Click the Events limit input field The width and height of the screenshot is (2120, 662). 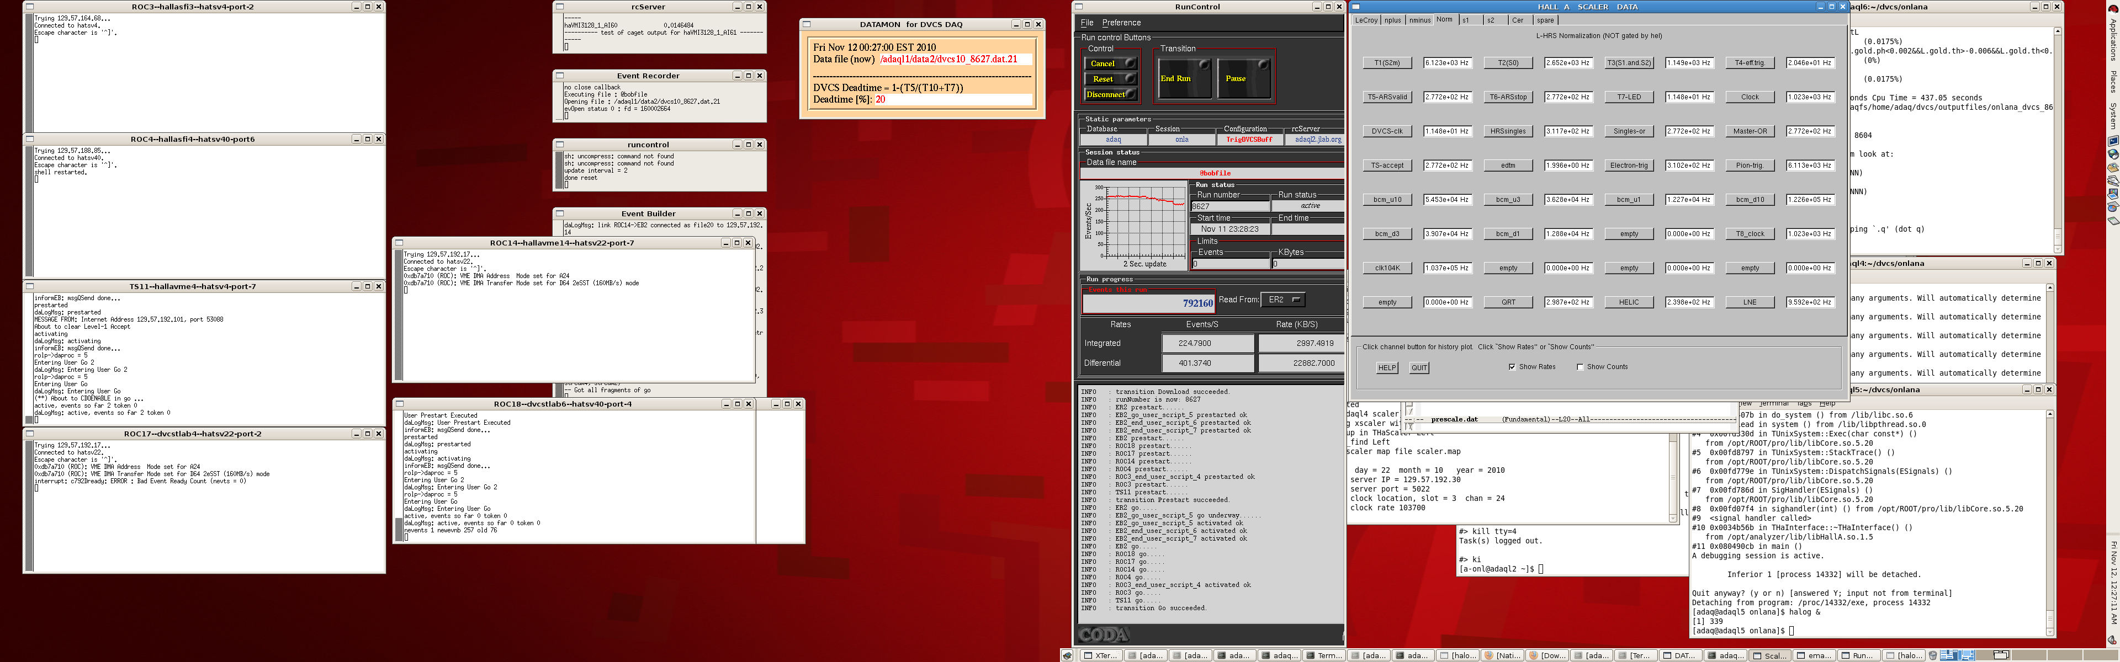1231,264
